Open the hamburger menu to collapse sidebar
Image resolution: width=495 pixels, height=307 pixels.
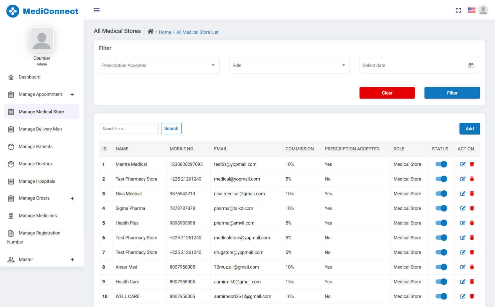(97, 10)
